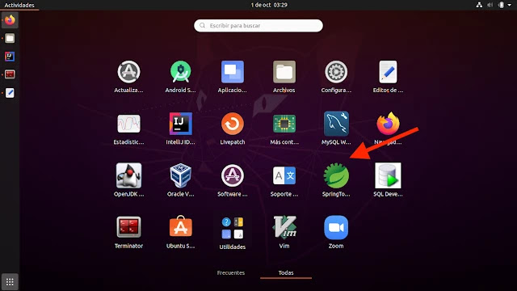Toggle the show applications grid button
Image resolution: width=517 pixels, height=291 pixels.
(10, 282)
